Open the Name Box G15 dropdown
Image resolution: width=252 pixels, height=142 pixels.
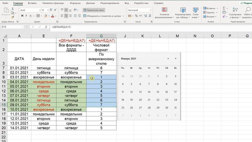[x=22, y=27]
